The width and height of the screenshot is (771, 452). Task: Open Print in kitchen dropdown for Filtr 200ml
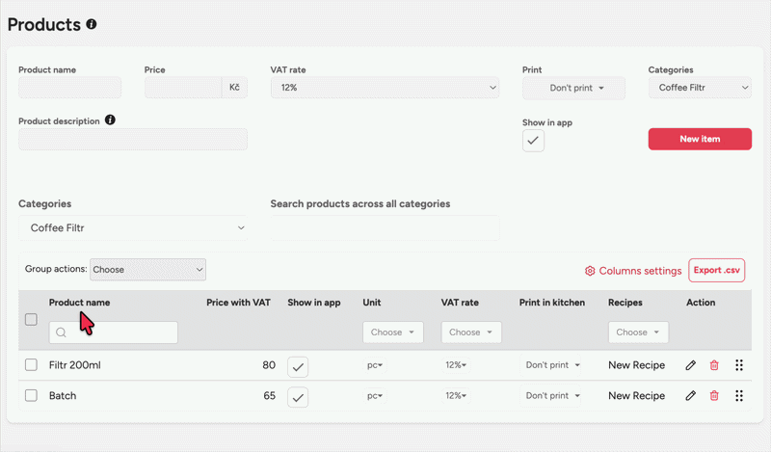pyautogui.click(x=552, y=365)
